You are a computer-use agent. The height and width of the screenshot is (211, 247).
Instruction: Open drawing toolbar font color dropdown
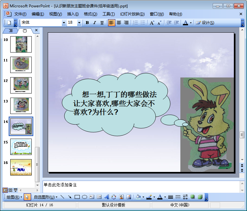[x=165, y=197]
